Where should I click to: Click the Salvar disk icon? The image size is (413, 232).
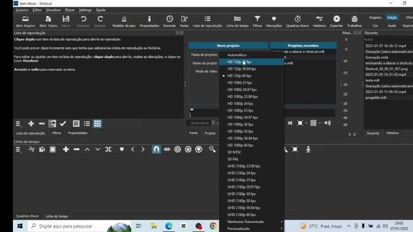tap(66, 21)
